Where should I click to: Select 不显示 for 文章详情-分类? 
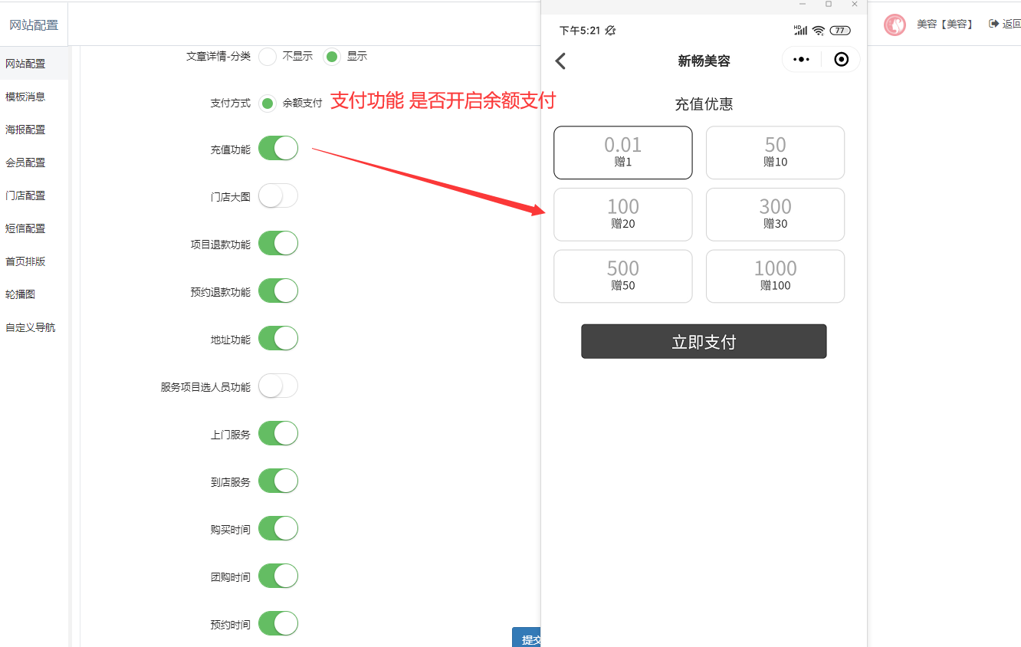point(268,56)
